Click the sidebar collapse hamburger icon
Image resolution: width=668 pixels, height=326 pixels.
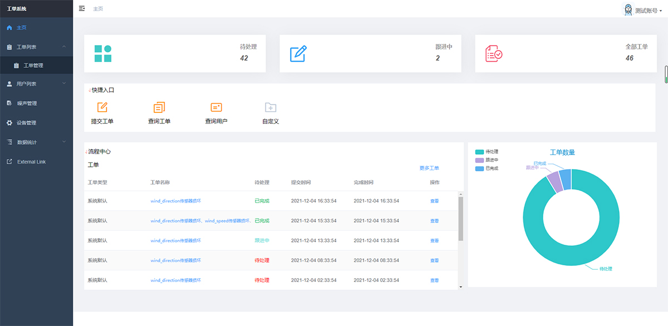[82, 8]
